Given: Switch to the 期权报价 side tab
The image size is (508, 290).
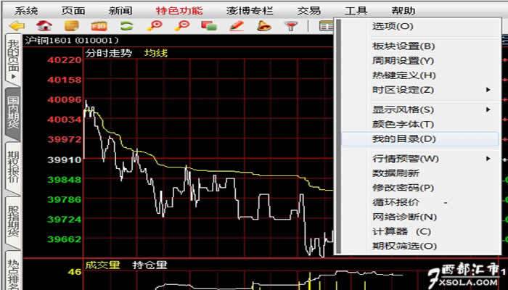Looking at the screenshot, I should point(13,167).
